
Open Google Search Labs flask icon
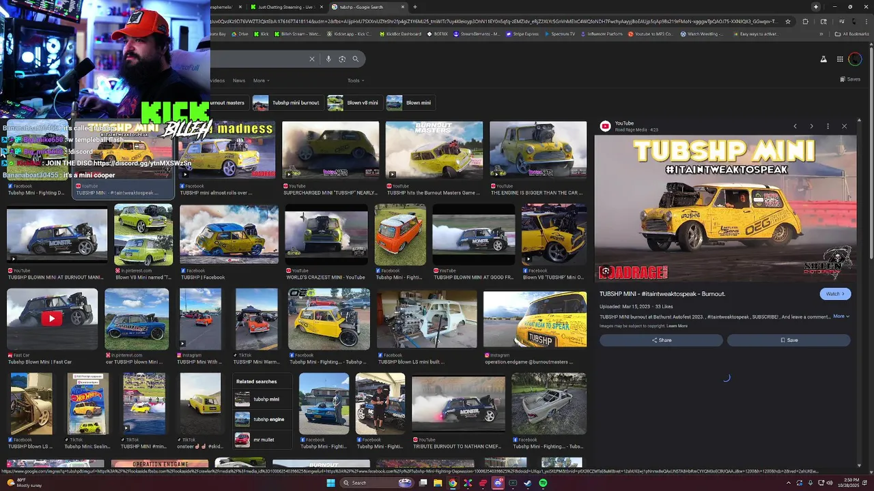[x=823, y=59]
